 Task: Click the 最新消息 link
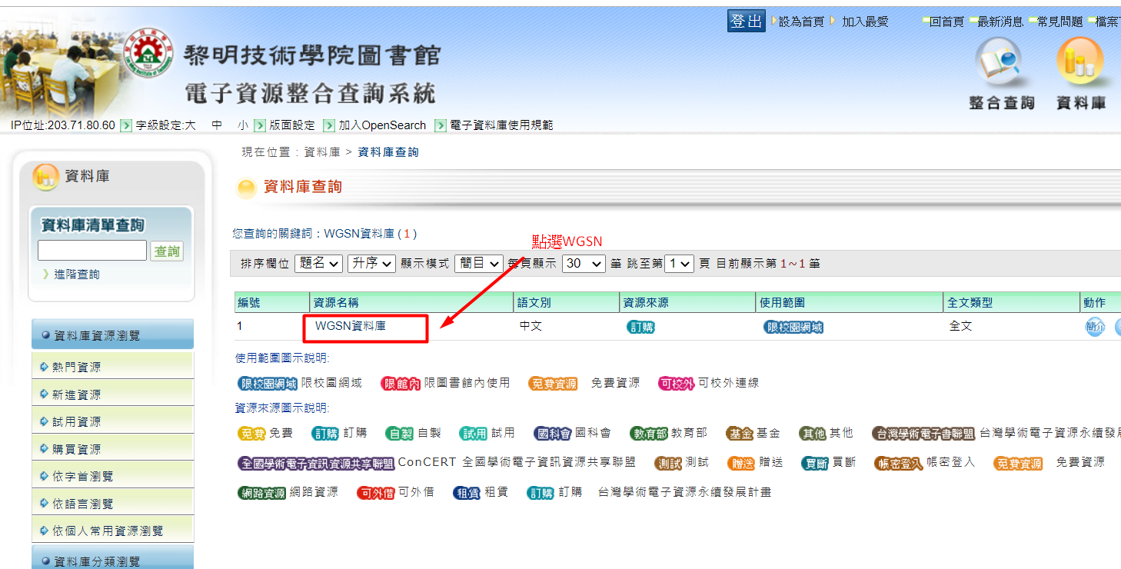coord(1000,22)
